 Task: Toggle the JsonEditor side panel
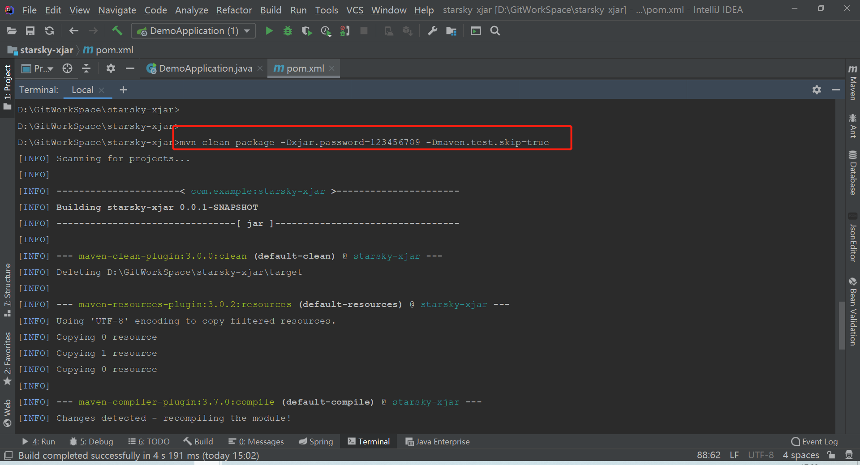pyautogui.click(x=853, y=237)
